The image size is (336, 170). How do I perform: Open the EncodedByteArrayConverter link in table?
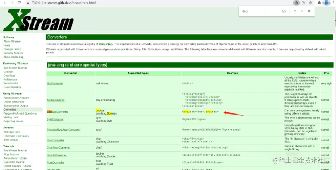point(63,130)
